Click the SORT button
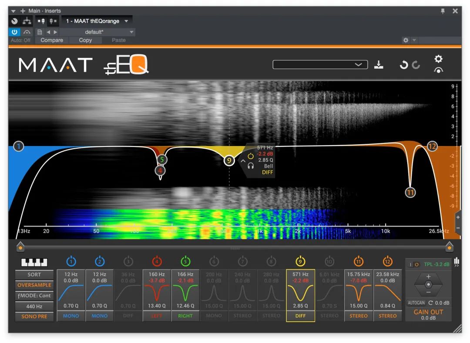470x343 pixels. 34,274
